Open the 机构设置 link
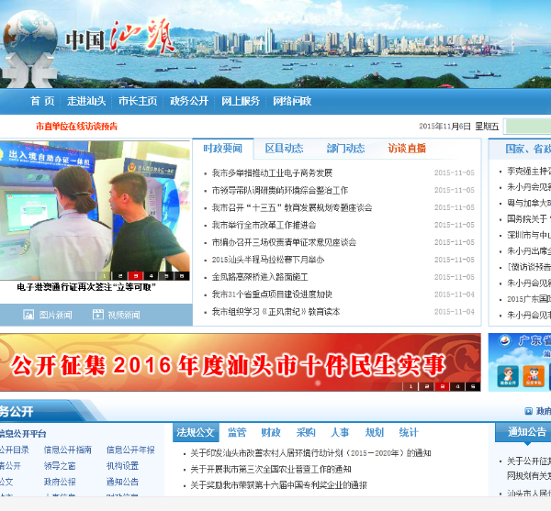 [122, 466]
